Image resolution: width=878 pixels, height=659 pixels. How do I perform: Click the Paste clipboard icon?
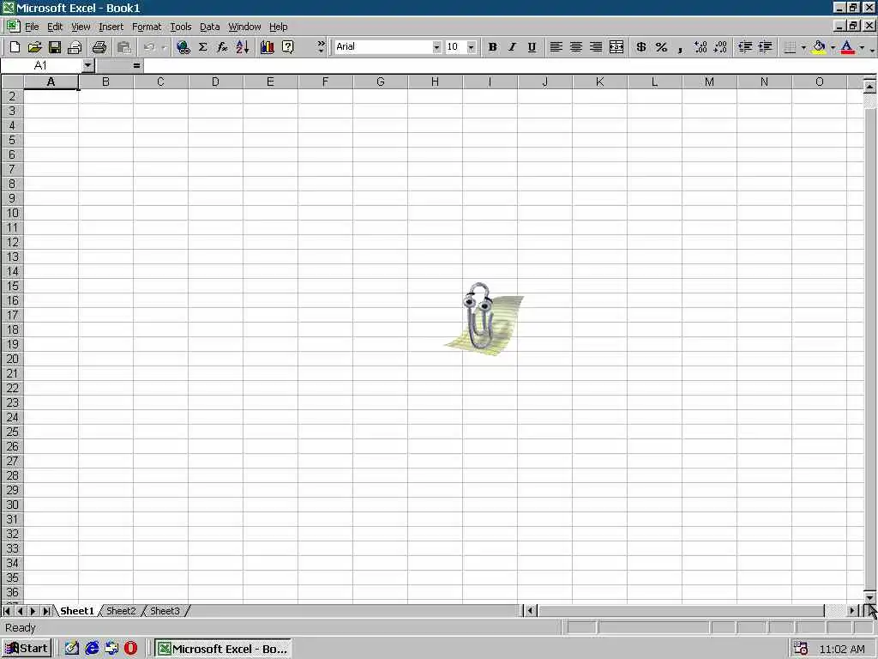point(124,47)
